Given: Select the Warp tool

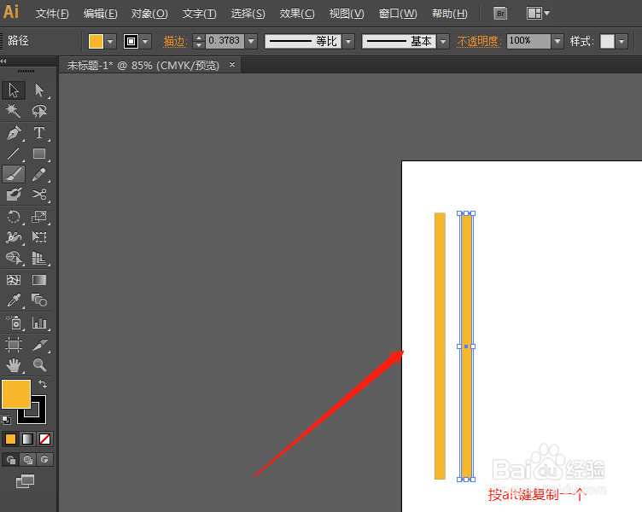Looking at the screenshot, I should [x=14, y=237].
